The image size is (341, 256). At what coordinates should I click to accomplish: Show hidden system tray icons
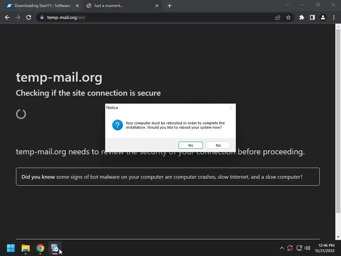coord(282,248)
